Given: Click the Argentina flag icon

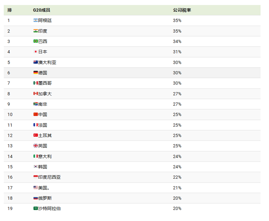Looking at the screenshot, I should [35, 21].
